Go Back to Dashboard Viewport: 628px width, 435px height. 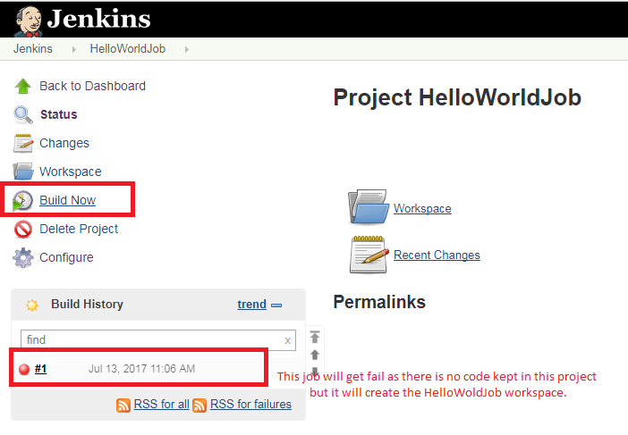(92, 86)
